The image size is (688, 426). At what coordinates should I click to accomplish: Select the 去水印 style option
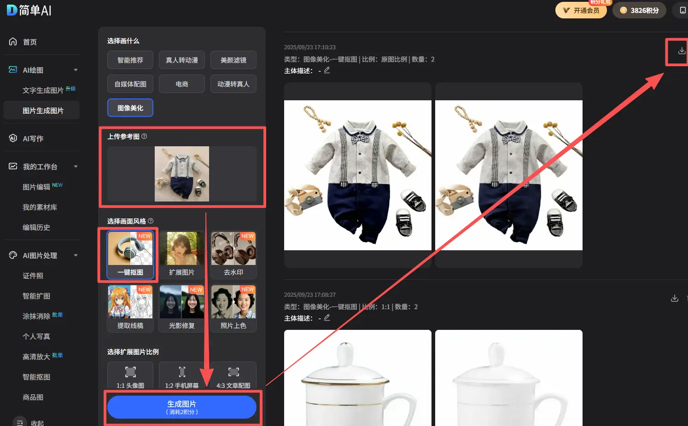coord(233,255)
